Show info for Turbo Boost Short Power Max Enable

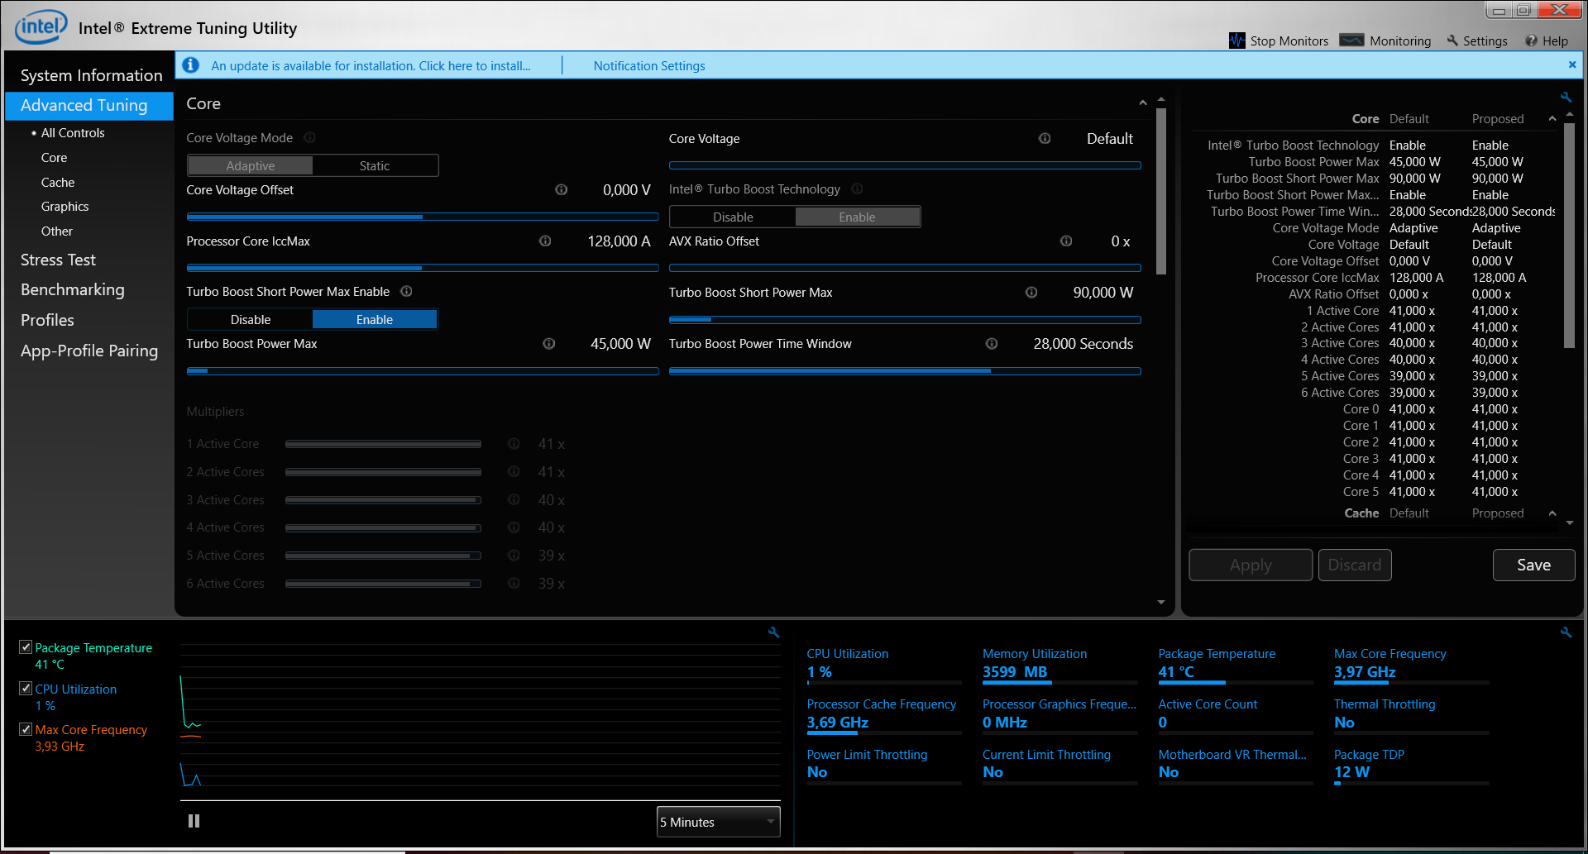tap(406, 291)
